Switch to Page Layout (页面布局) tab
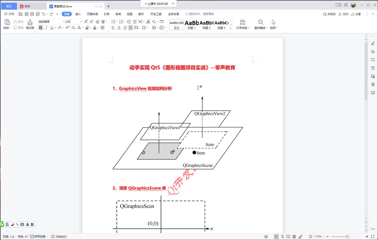Screen dimensions: 378x240 click(92, 14)
